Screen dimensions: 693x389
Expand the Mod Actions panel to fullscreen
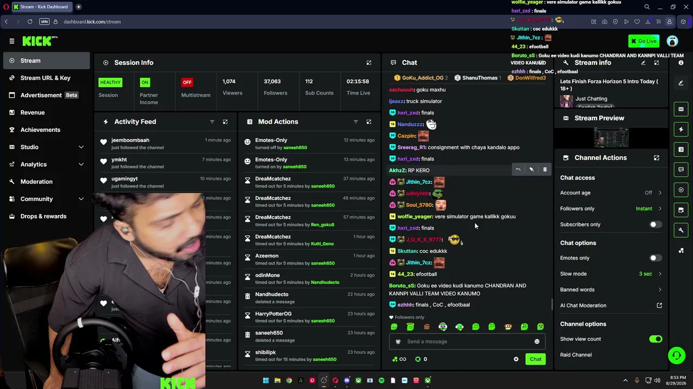tap(369, 122)
